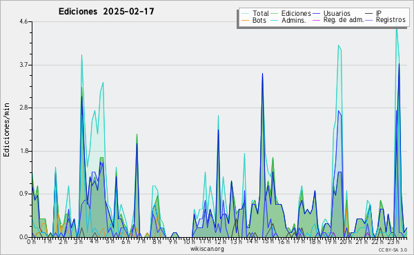
Task: Click the 'wikiscan.org' credit text
Action: click(207, 249)
